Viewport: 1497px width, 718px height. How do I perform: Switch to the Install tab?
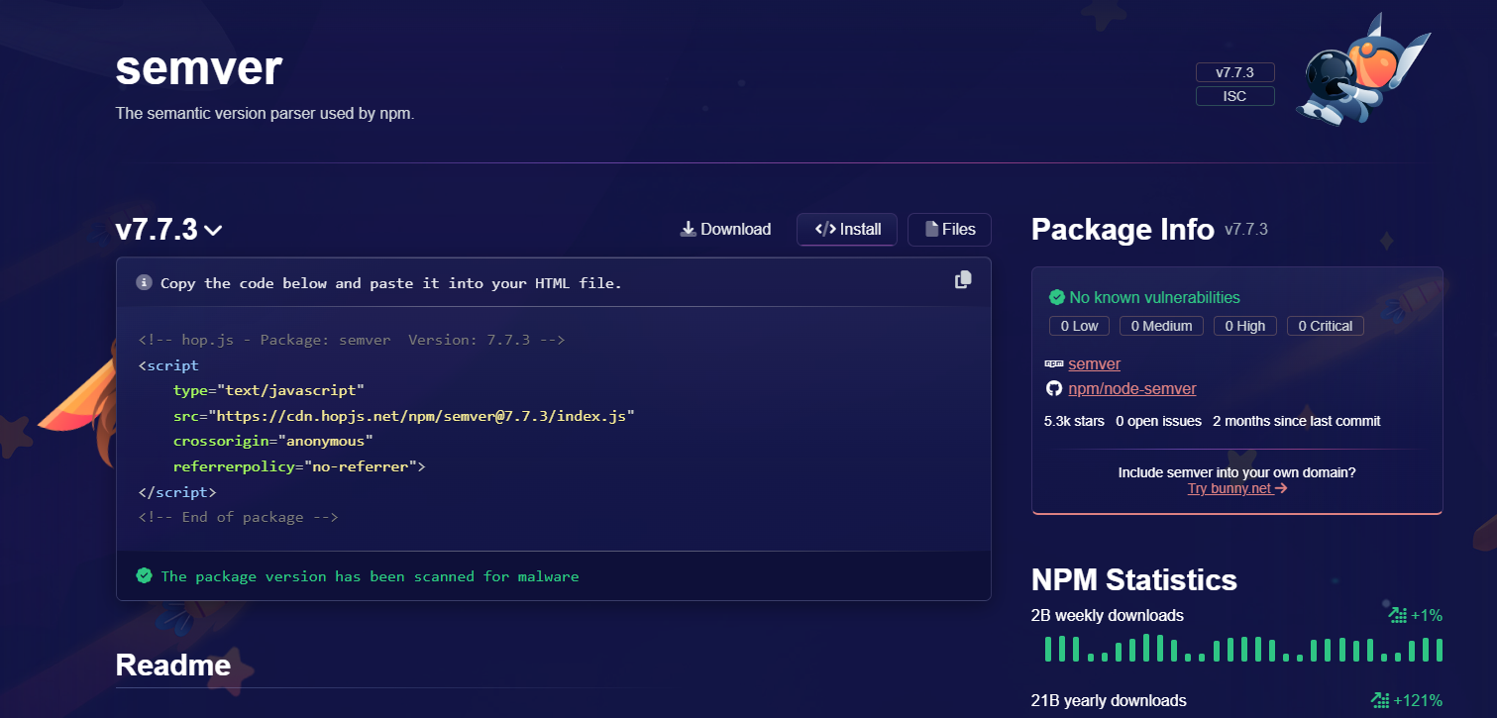coord(847,230)
